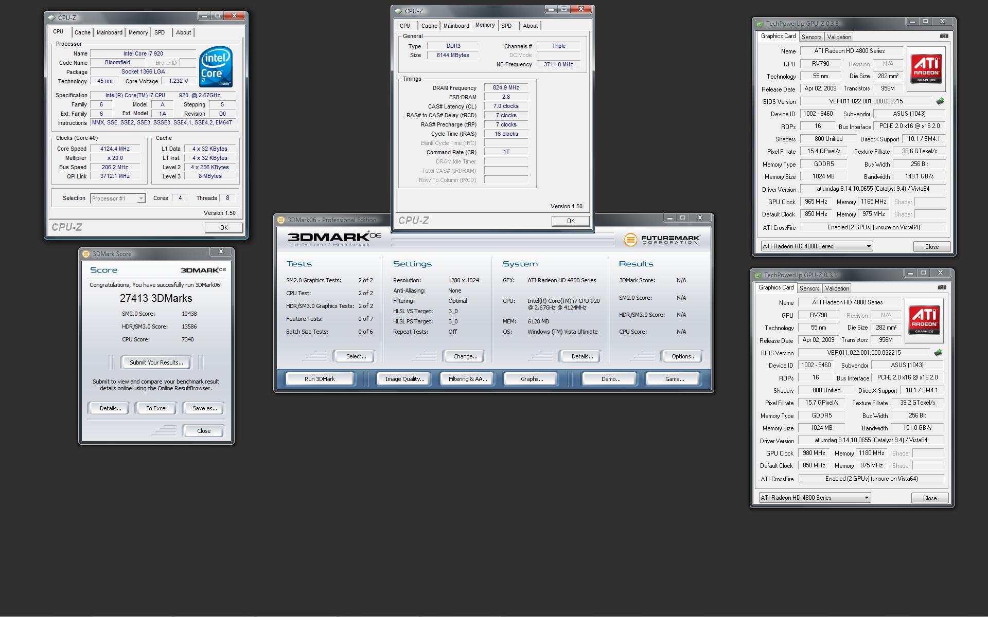Click the BIOS save chip icon in upper GPU-Z
Image resolution: width=988 pixels, height=617 pixels.
pyautogui.click(x=940, y=101)
